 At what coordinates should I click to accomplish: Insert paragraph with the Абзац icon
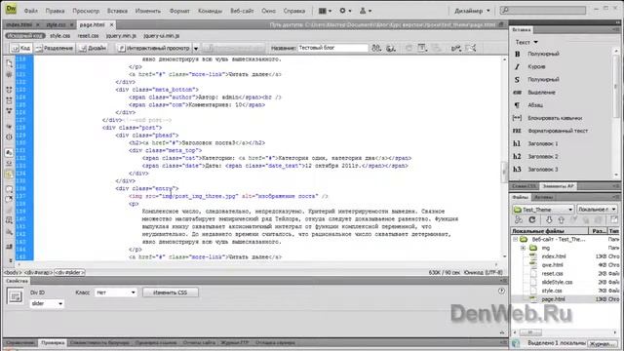click(x=517, y=105)
